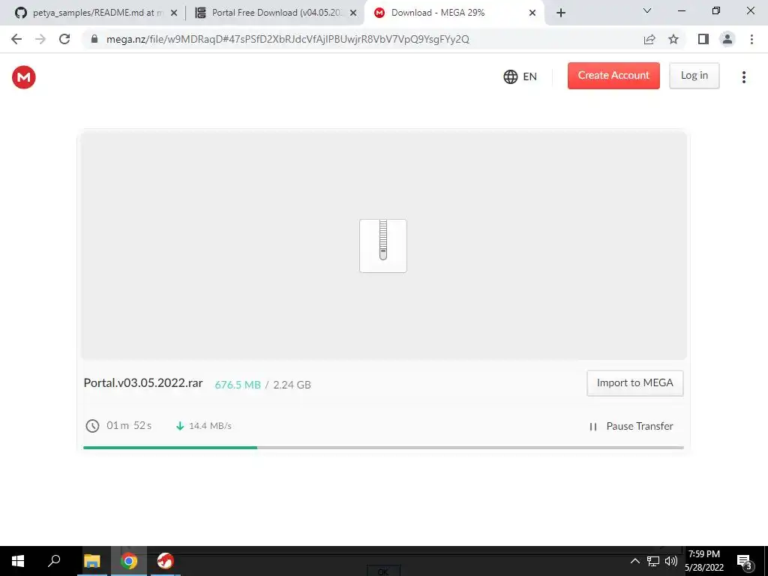Click the file name Portal.v03.05.2022.rar

[143, 383]
